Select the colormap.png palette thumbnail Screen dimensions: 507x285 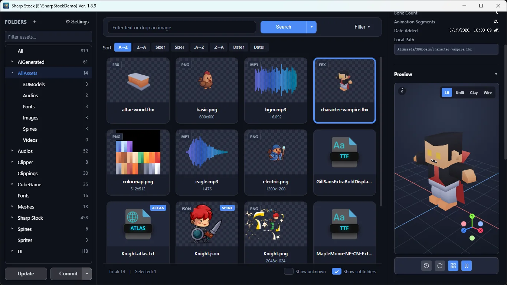pos(138,152)
